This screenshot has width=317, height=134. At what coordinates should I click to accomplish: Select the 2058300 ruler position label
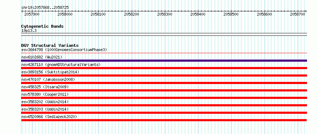point(165,14)
